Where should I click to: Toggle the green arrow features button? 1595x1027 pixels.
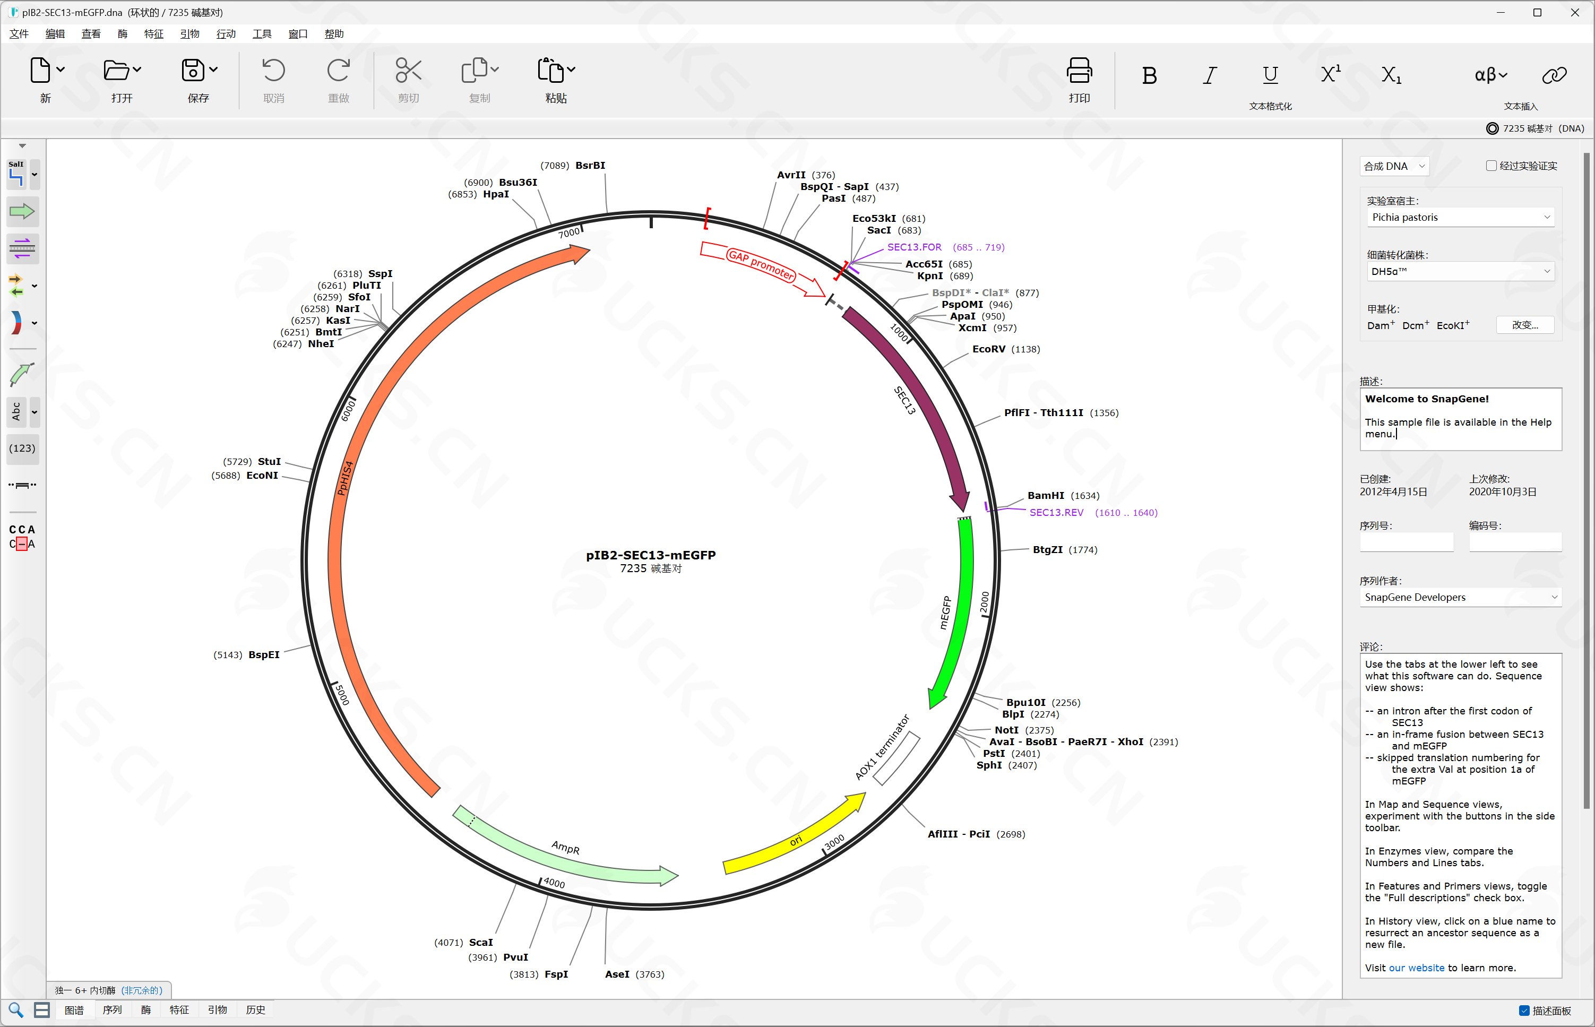click(22, 211)
